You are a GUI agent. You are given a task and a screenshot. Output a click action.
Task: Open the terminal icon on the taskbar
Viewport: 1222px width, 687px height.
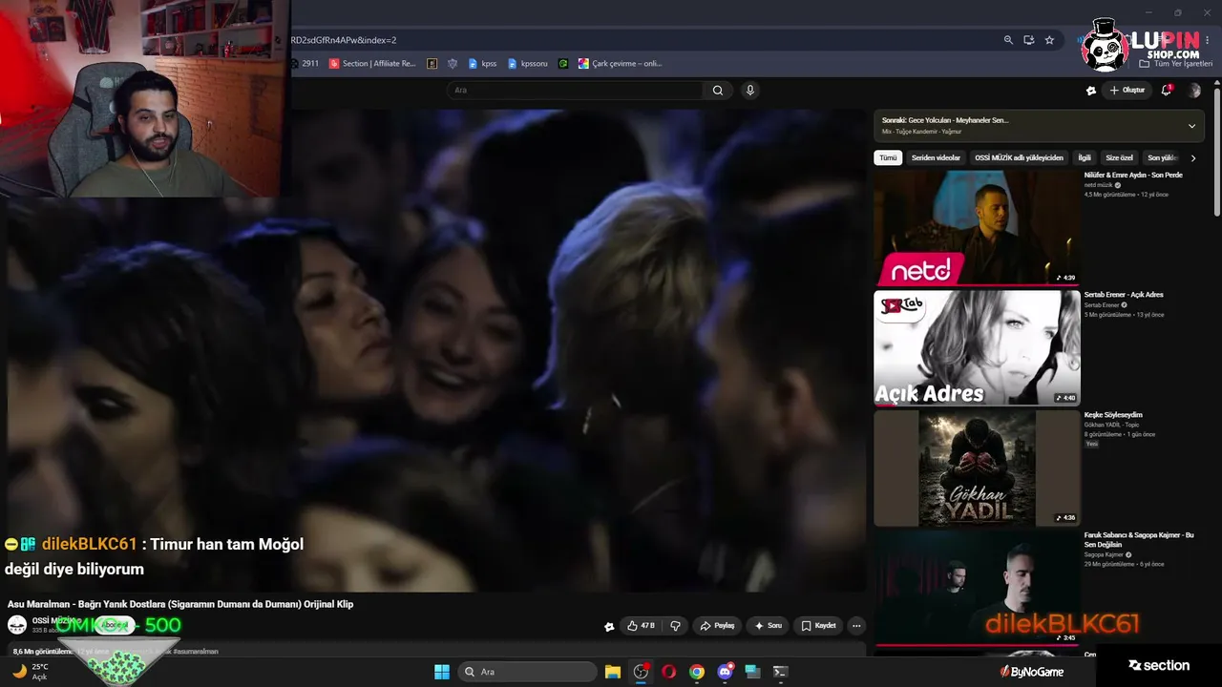click(780, 672)
